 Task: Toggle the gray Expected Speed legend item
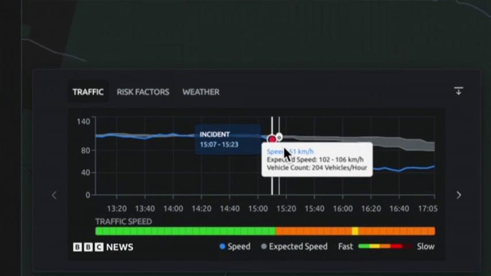coord(294,246)
